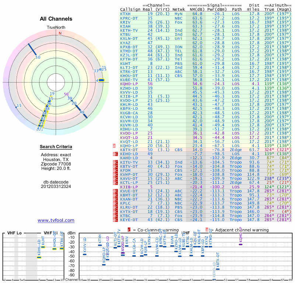Click the KBTX-DT signal bar in UHF chart

218,269
